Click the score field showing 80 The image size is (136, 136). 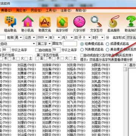coord(6,50)
